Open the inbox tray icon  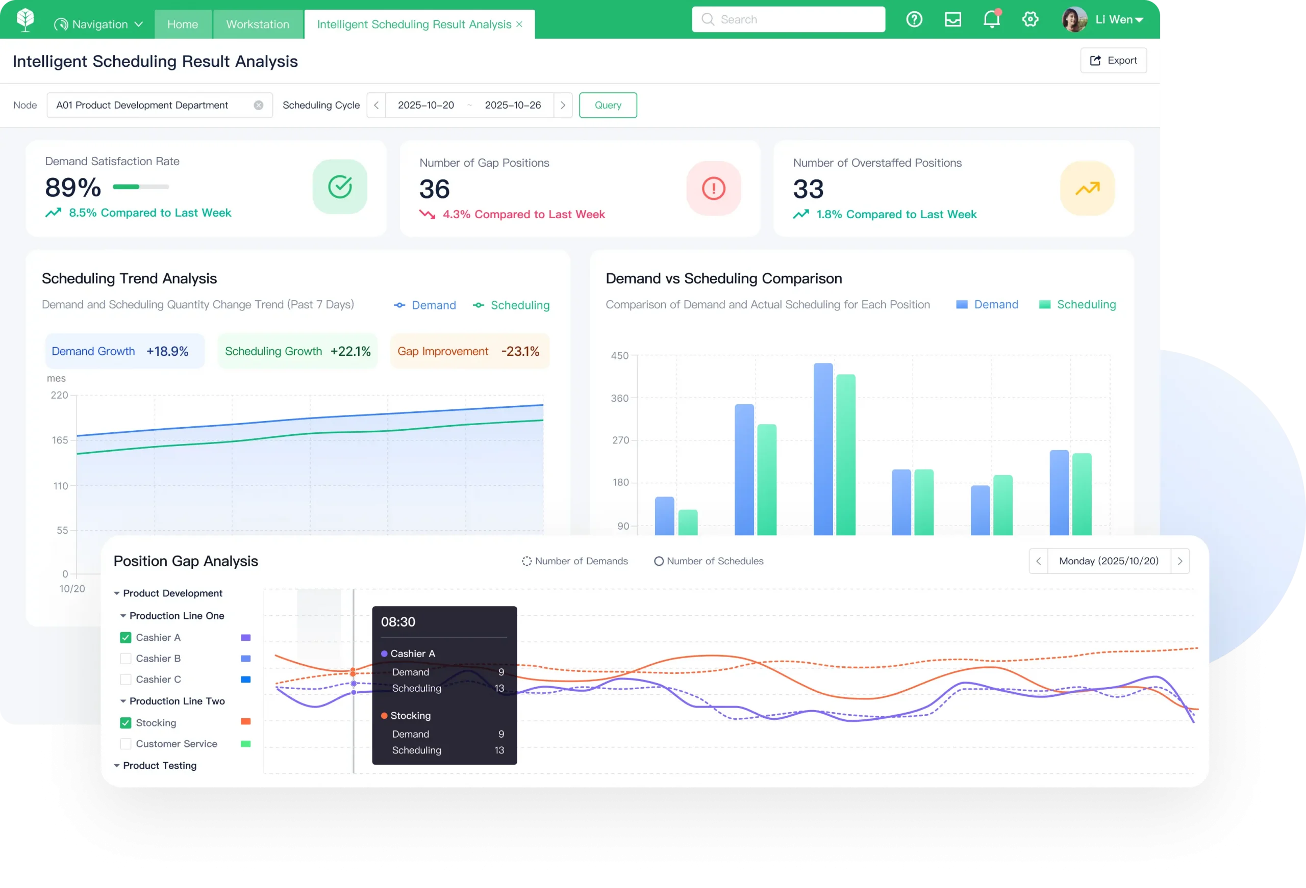pos(953,18)
